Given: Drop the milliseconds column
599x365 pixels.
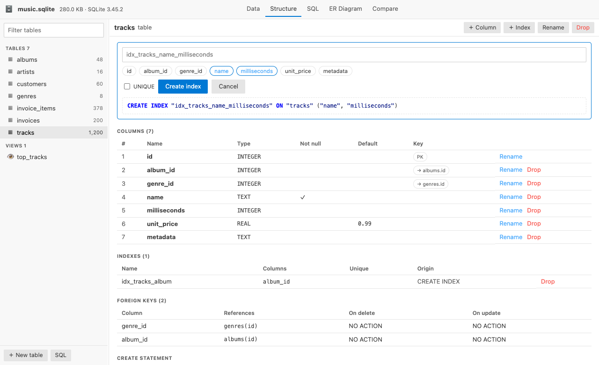Looking at the screenshot, I should click(534, 211).
